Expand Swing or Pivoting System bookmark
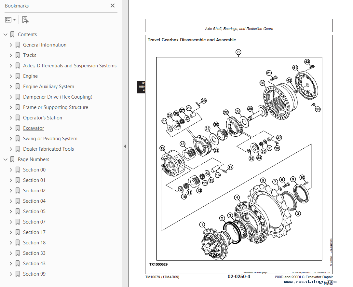The width and height of the screenshot is (353, 287). click(x=11, y=138)
